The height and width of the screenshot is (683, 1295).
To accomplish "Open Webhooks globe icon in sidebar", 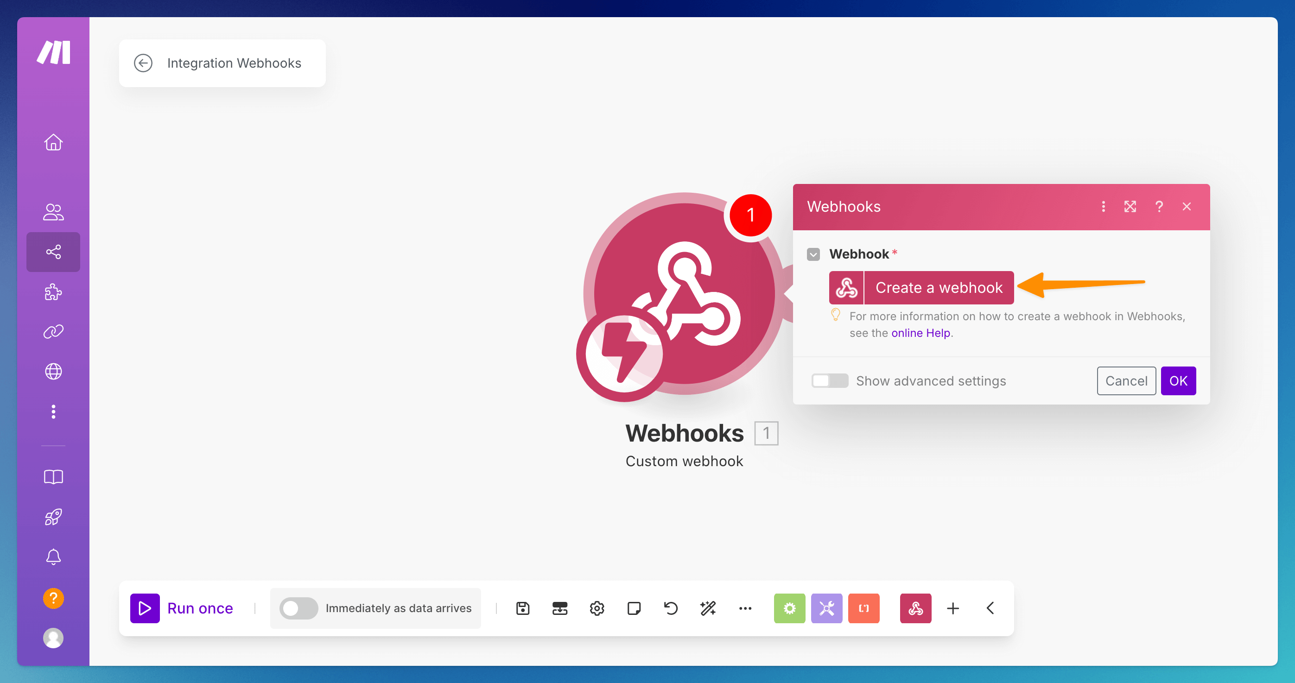I will click(53, 372).
